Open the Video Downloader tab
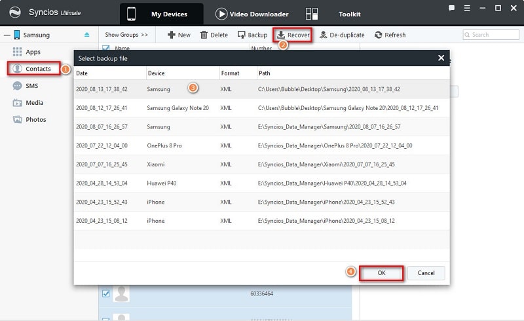 [252, 14]
